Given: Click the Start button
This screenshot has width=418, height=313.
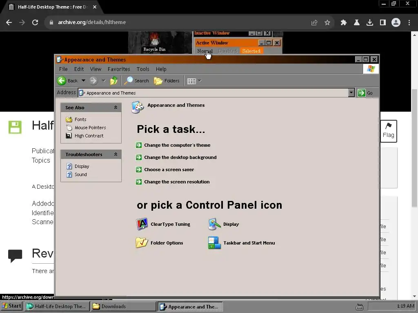Looking at the screenshot, I should click(x=11, y=306).
